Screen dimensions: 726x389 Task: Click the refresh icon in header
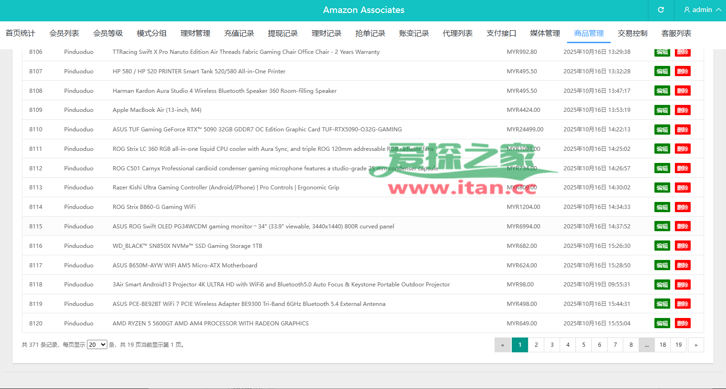pyautogui.click(x=660, y=10)
